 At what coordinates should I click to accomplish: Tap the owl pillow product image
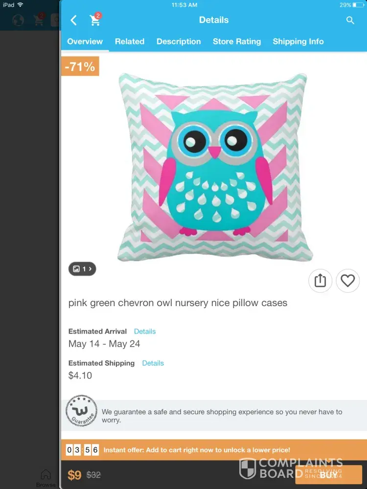pos(215,167)
